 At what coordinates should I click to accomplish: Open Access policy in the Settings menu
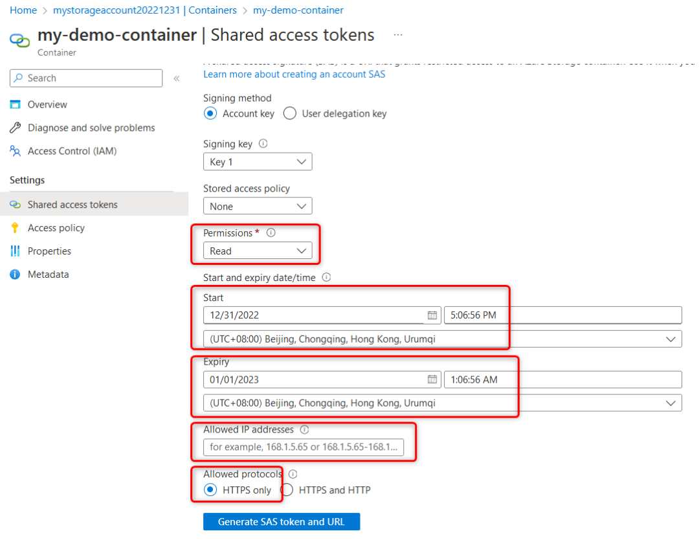tap(56, 228)
